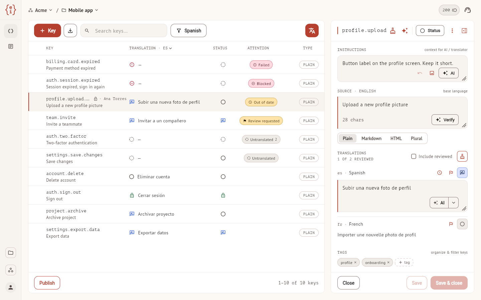The height and width of the screenshot is (300, 481).
Task: Open the Mobile app project dropdown
Action: coord(80,10)
